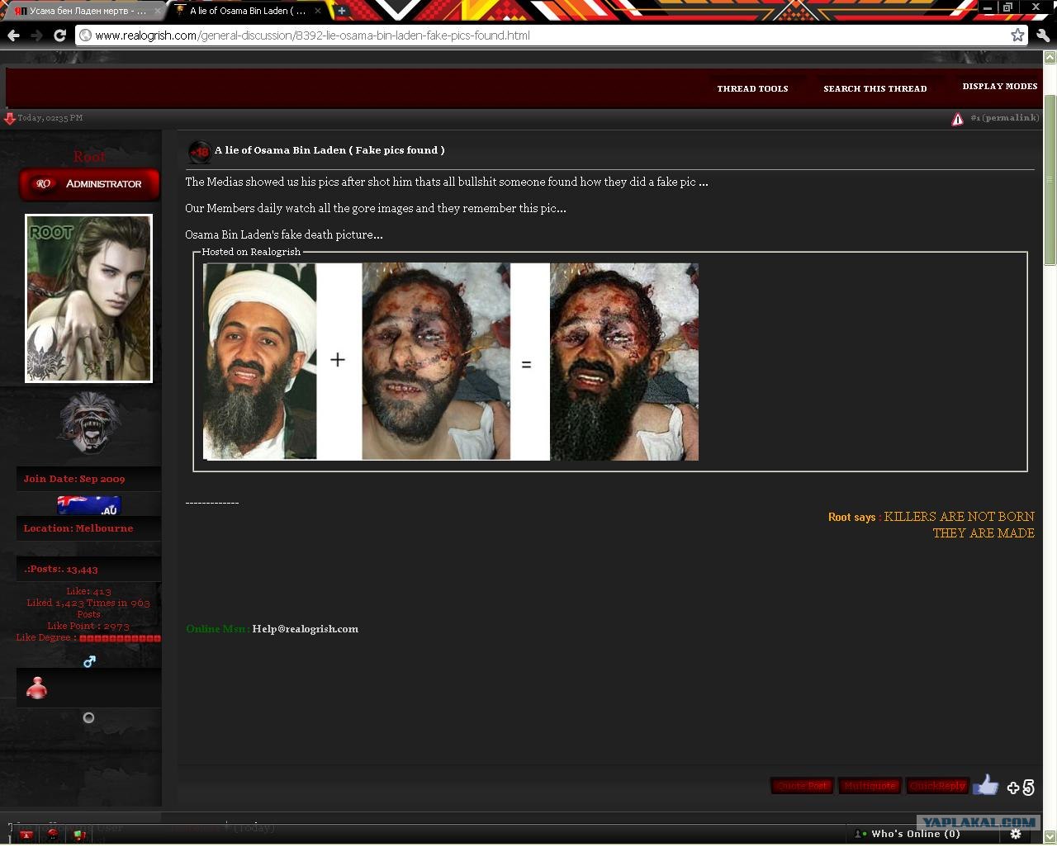This screenshot has width=1057, height=847.
Task: Open the browser wrench menu
Action: pos(1043,35)
